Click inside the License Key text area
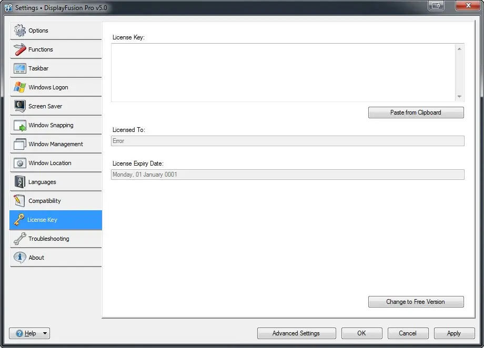 click(x=283, y=73)
